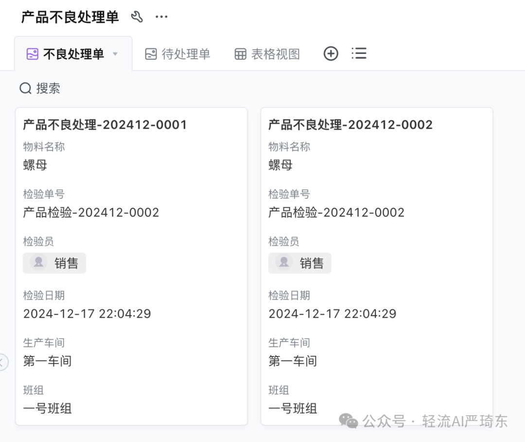Click the second record card thumbnail
The width and height of the screenshot is (525, 442).
377,267
